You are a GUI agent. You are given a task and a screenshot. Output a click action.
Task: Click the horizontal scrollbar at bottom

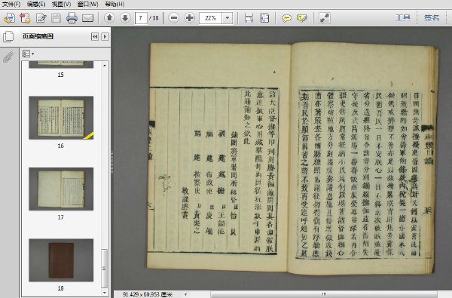tap(324, 294)
